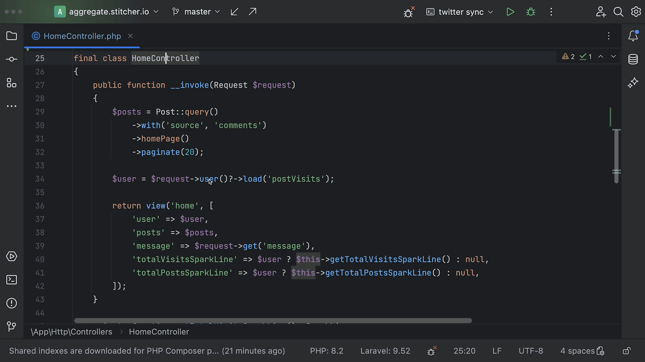Image resolution: width=645 pixels, height=362 pixels.
Task: Open the Structure tool window
Action: tap(11, 83)
